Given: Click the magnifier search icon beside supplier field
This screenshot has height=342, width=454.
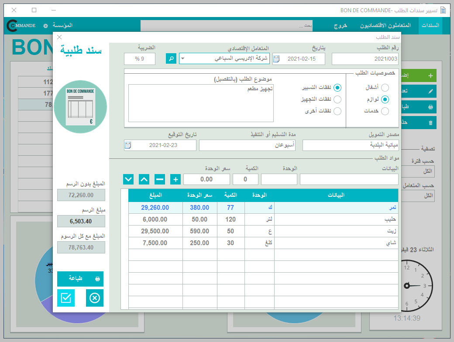Looking at the screenshot, I should 171,59.
